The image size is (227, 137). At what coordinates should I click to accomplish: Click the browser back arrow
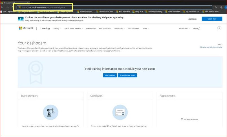[x=2, y=7]
